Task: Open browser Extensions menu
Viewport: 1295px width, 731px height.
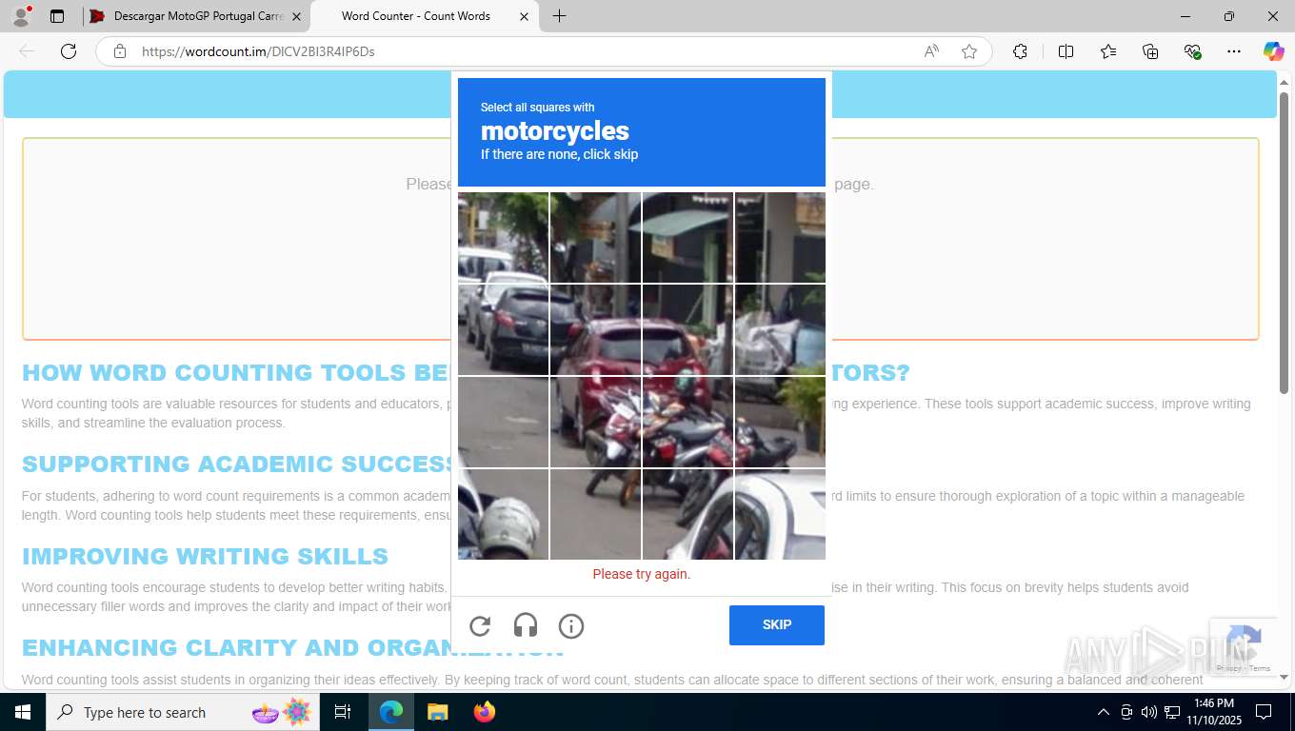Action: 1020,51
